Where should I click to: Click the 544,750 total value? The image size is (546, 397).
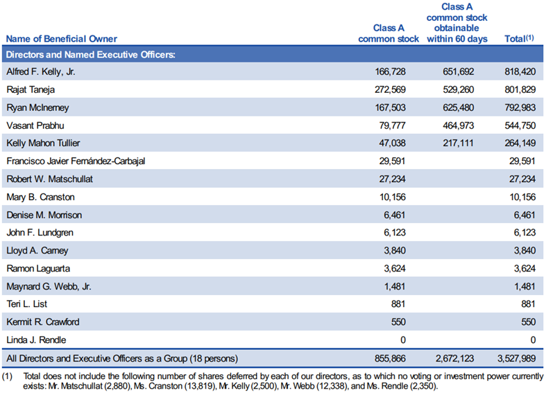[520, 125]
